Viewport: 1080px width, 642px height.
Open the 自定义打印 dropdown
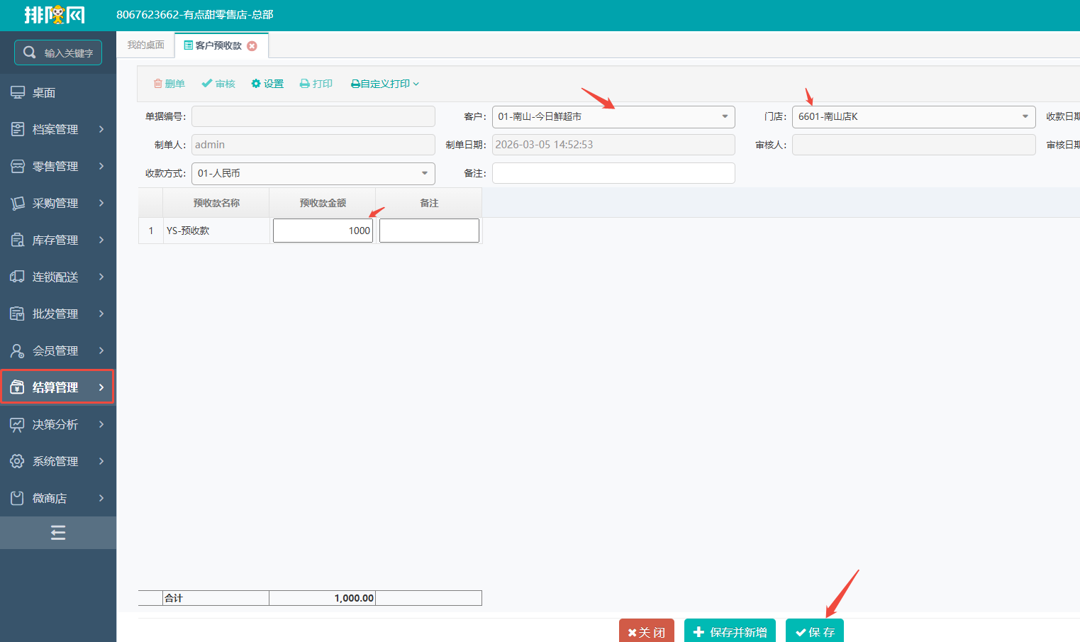point(385,84)
